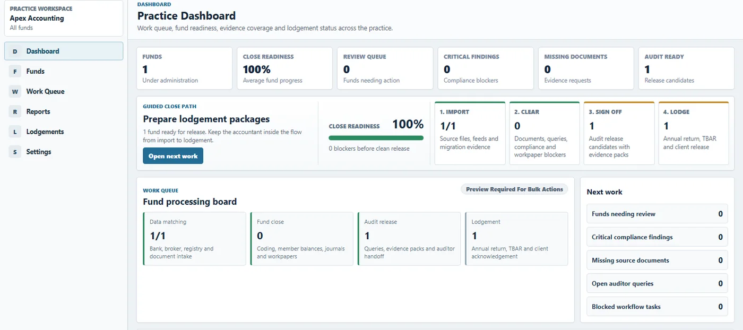Select step 3. Sign Off card
The height and width of the screenshot is (330, 743).
pos(619,133)
